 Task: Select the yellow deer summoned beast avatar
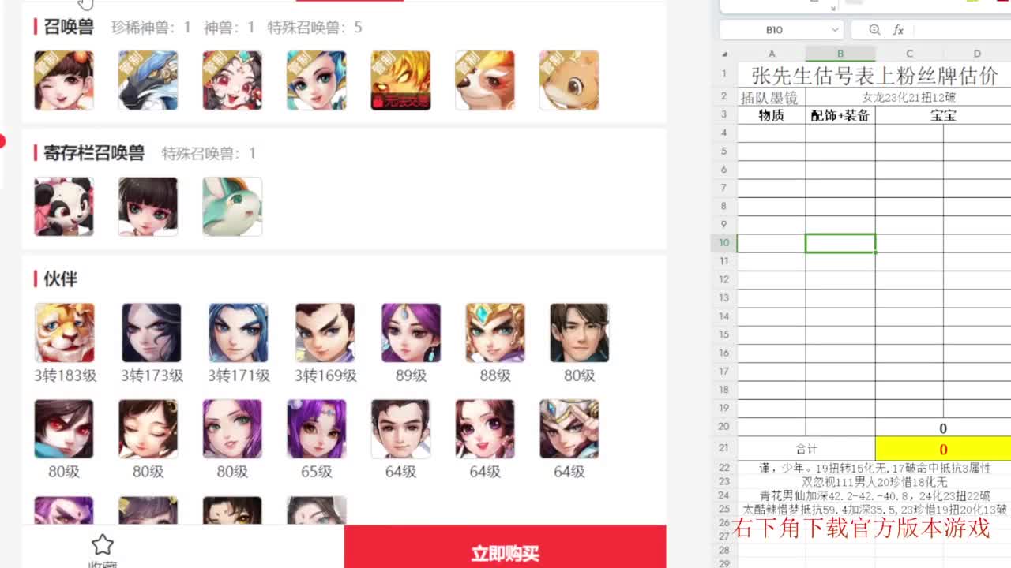coord(569,80)
